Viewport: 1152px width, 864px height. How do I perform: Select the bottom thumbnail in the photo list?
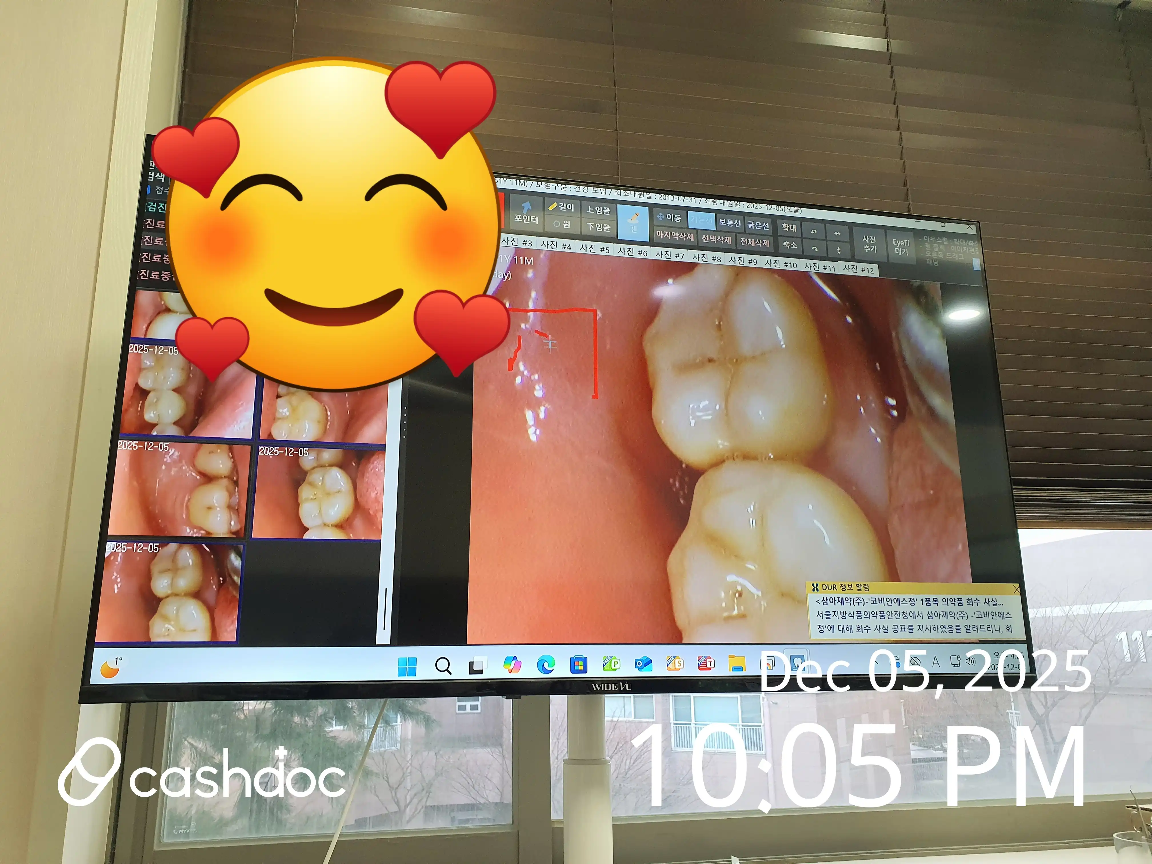(x=169, y=593)
